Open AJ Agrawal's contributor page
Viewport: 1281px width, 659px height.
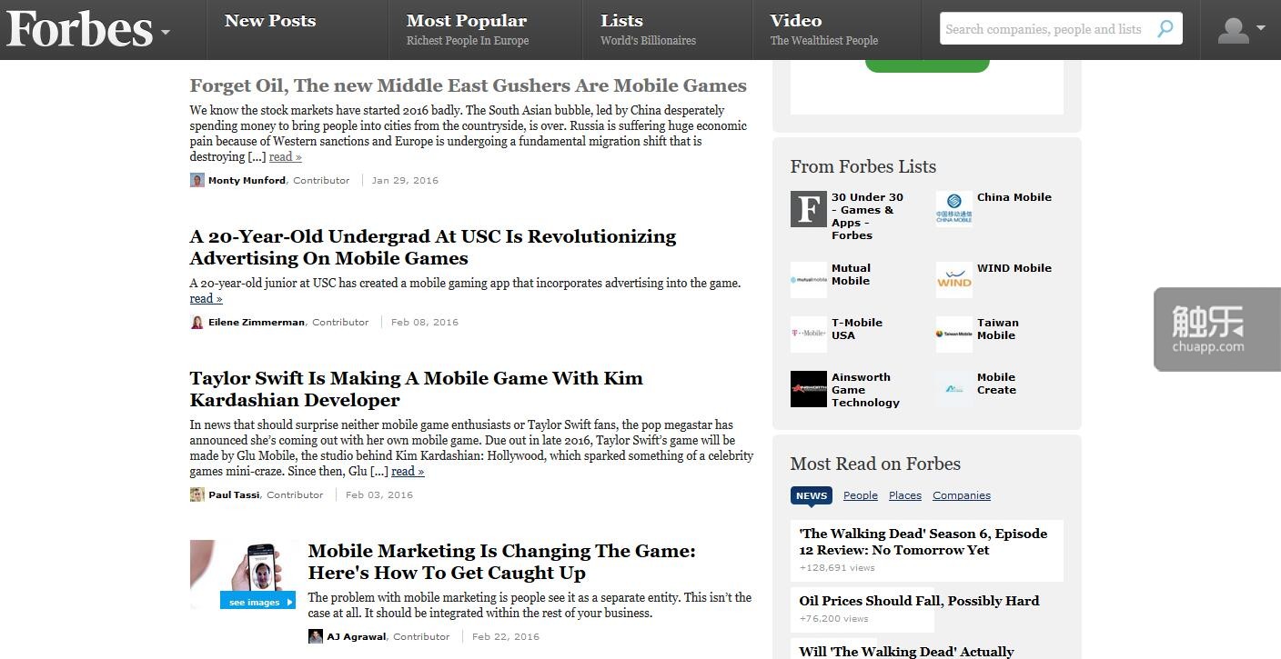point(357,636)
